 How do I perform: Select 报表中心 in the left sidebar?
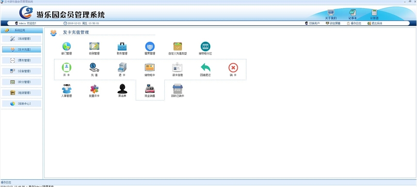click(x=21, y=103)
